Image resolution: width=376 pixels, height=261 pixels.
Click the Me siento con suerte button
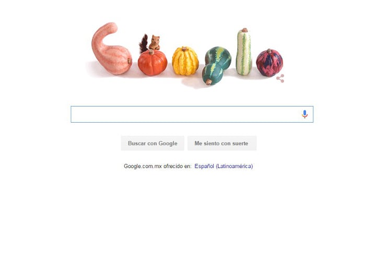222,144
